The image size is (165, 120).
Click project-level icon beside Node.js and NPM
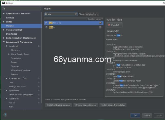pos(39,87)
